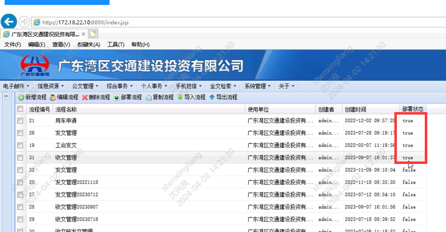
Task: Open the 工具(T) menu
Action: (x=116, y=44)
